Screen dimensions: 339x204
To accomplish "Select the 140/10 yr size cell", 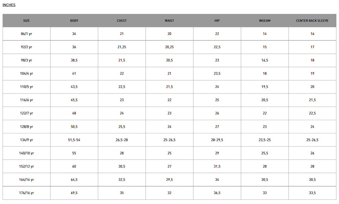I will coord(26,153).
